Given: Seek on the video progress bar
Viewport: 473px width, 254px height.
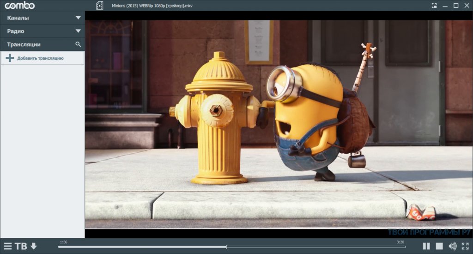Looking at the screenshot, I should click(232, 247).
